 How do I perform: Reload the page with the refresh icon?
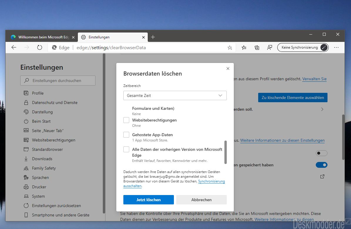(40, 47)
